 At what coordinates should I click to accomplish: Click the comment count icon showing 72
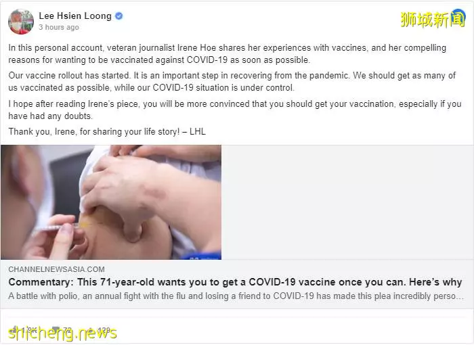point(56,329)
